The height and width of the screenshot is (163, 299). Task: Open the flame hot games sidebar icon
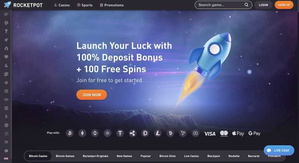tap(6, 48)
